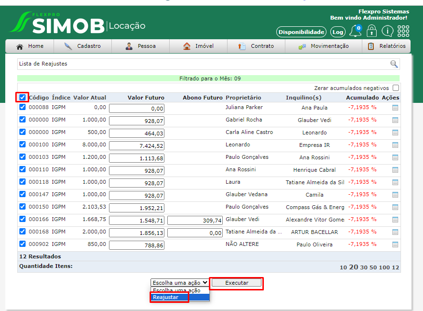Open the Pessoa menu
Viewport: 423px width, 311px height.
pyautogui.click(x=141, y=46)
